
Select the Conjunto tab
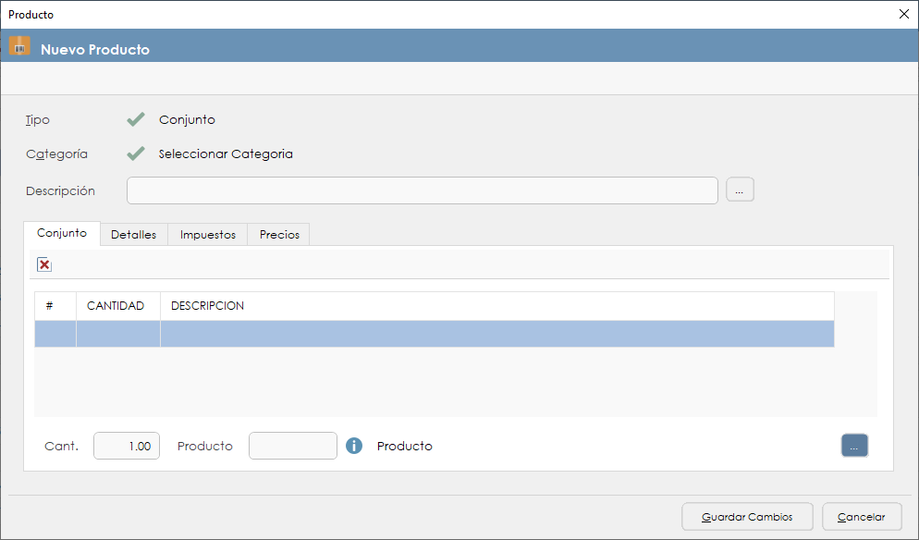[62, 234]
